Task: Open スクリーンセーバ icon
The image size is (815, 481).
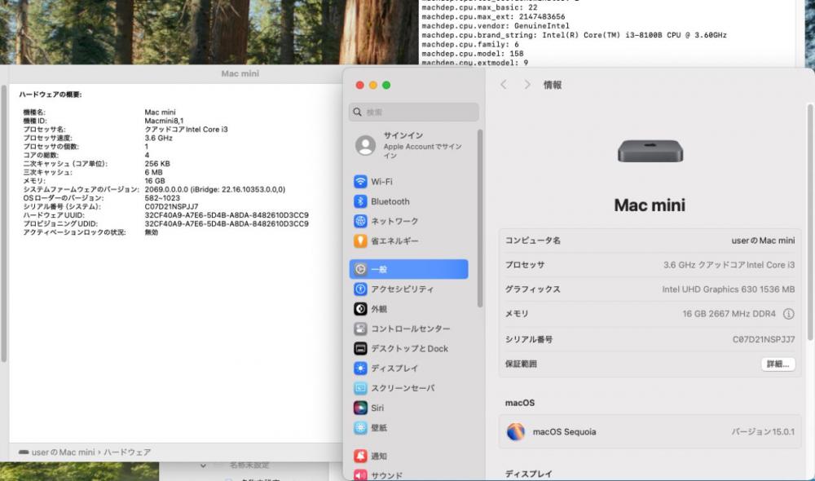Action: click(360, 388)
